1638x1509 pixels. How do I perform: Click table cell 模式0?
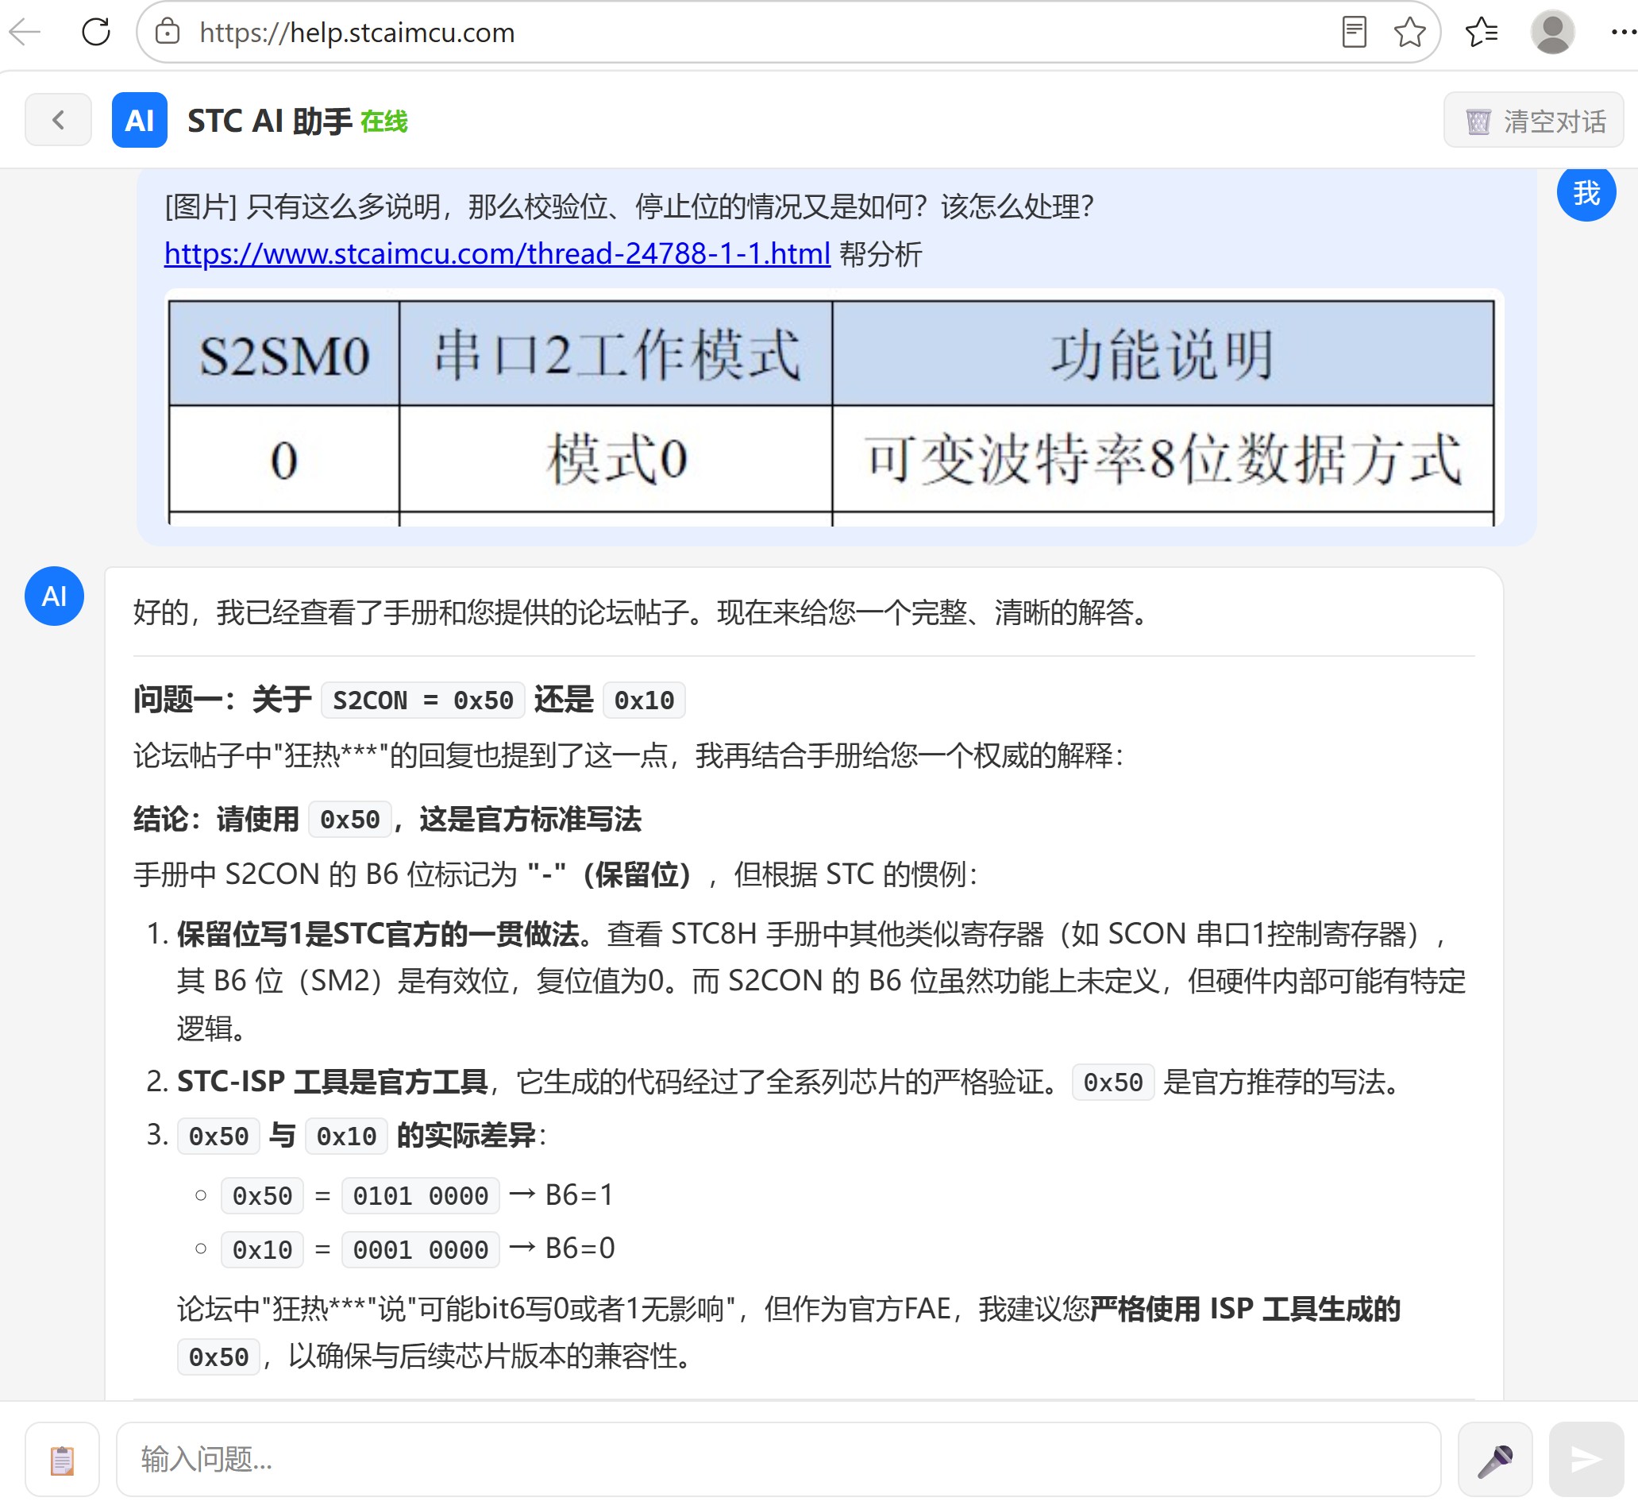coord(616,459)
